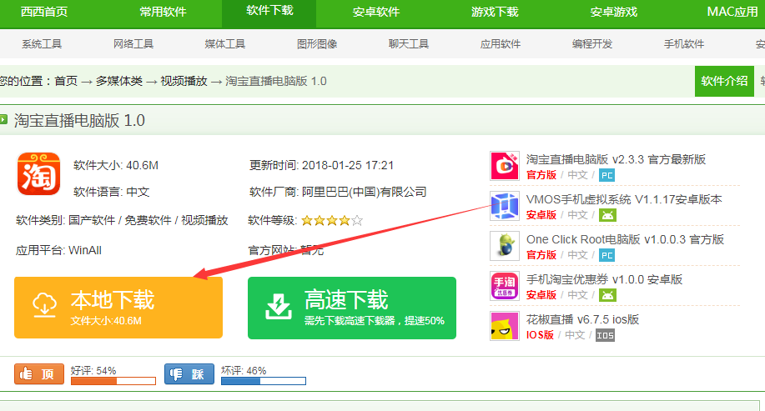Open the 安卓游戏 nav item

[x=614, y=12]
